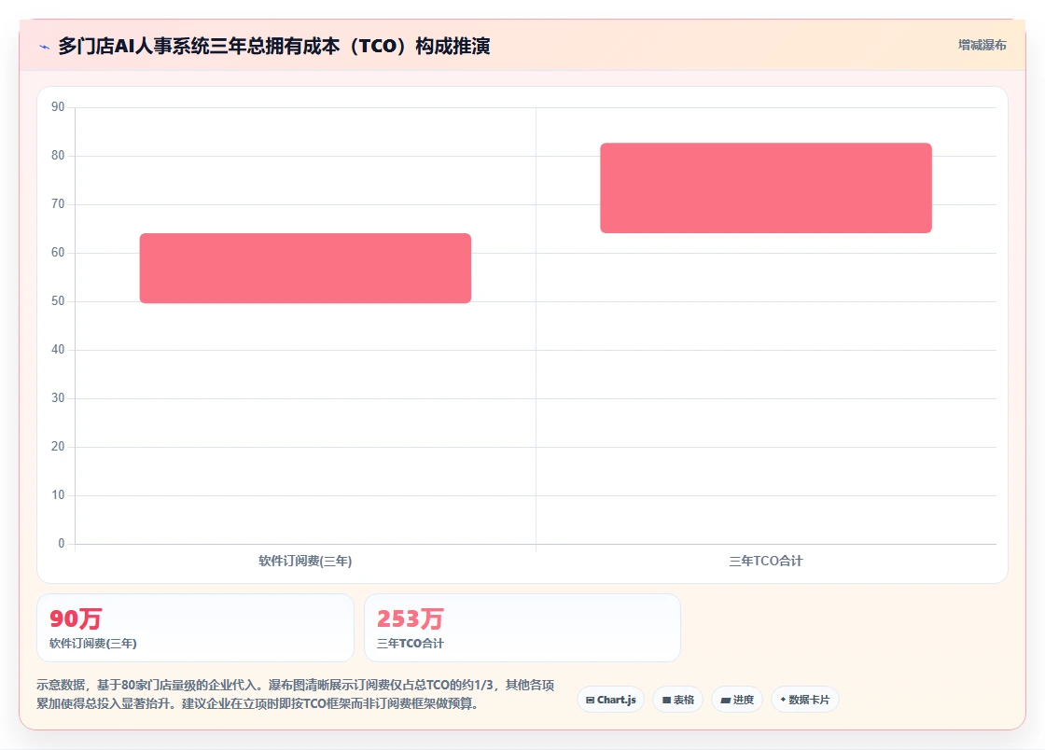Click the y-axis value 90
Image resolution: width=1045 pixels, height=750 pixels.
pos(58,106)
